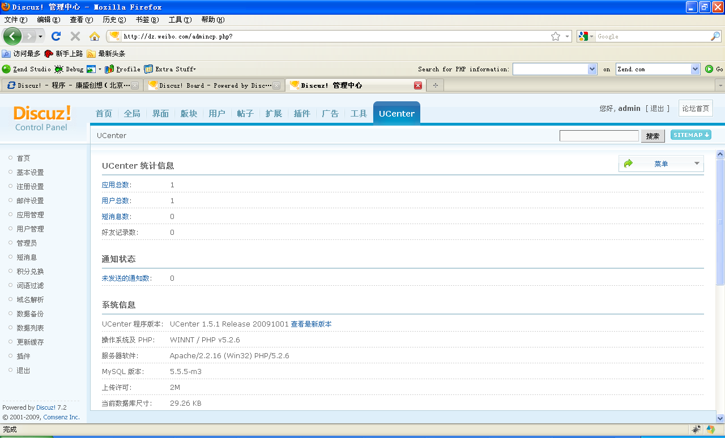Click the site favicon in the address bar

pyautogui.click(x=114, y=36)
